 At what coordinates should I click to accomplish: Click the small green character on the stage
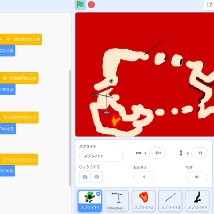111,81
